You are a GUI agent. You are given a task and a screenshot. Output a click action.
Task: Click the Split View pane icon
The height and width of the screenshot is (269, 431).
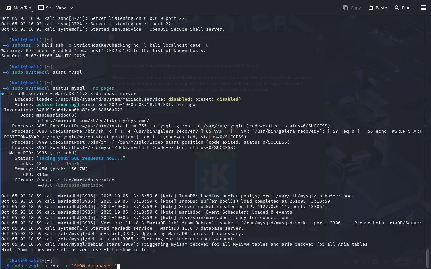point(41,8)
